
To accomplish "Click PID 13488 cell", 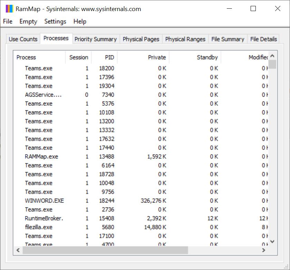I will [x=106, y=157].
